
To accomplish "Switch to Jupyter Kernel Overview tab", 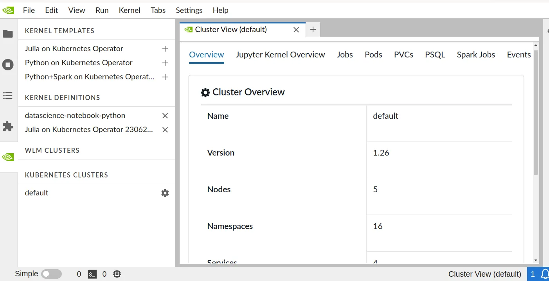I will pyautogui.click(x=280, y=55).
